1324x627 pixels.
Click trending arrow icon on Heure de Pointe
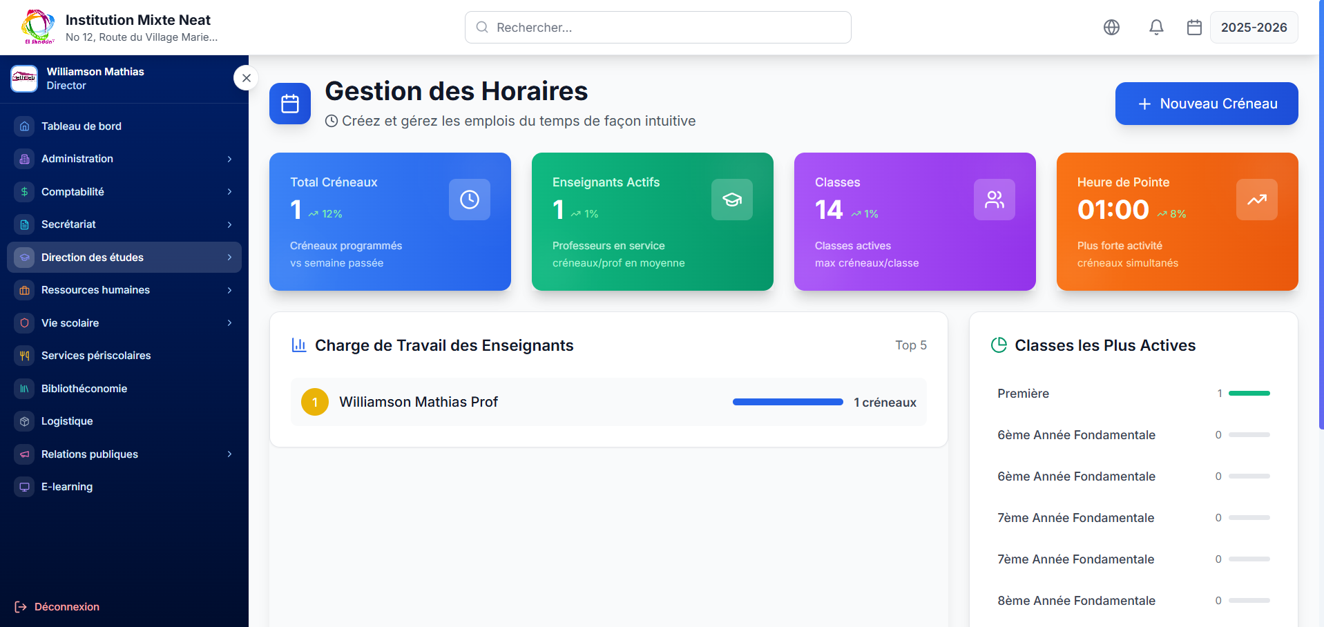tap(1256, 200)
